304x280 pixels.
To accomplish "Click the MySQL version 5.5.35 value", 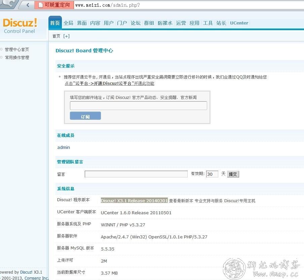I will point(108,249).
